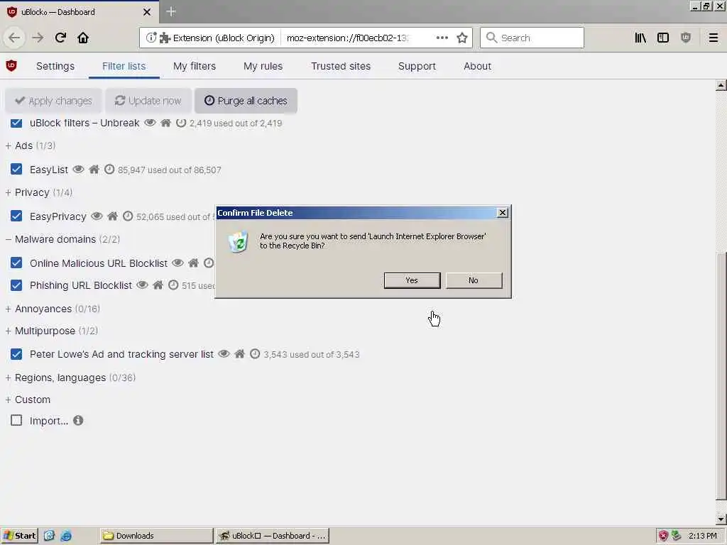Viewport: 727px width, 545px height.
Task: View EasyPrivacy content via eye icon
Action: click(97, 216)
